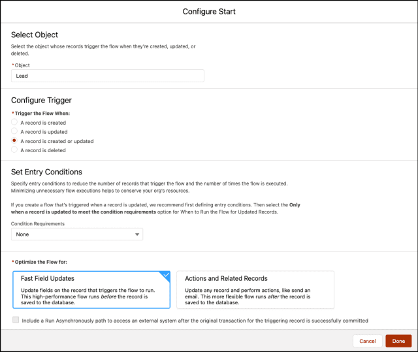The height and width of the screenshot is (352, 418).
Task: Click the Cancel button
Action: point(368,341)
